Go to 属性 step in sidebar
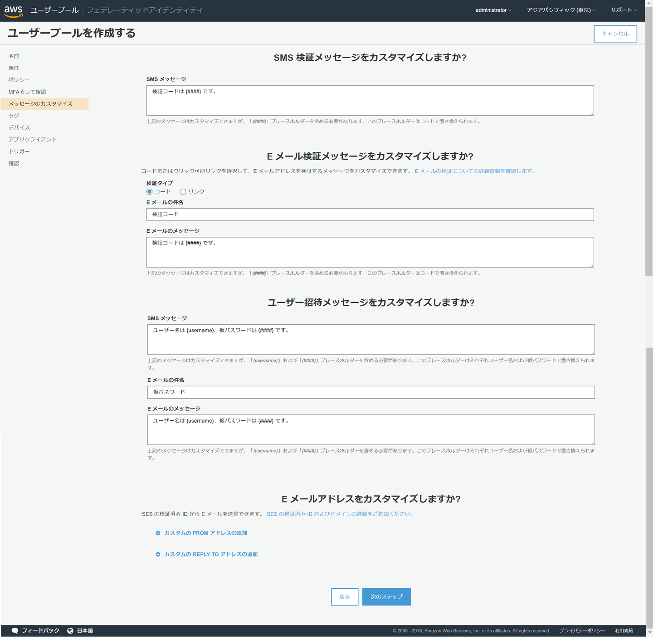The width and height of the screenshot is (653, 639). tap(14, 68)
